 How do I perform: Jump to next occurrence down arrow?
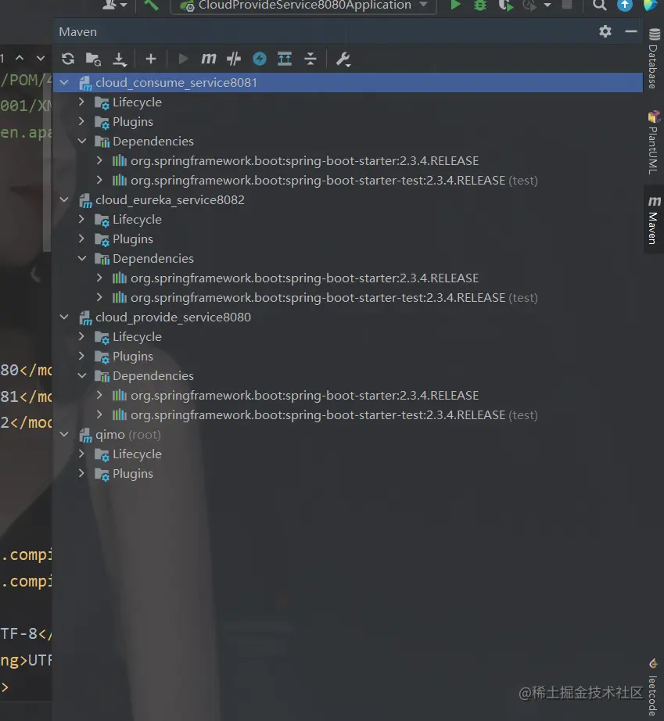[41, 58]
